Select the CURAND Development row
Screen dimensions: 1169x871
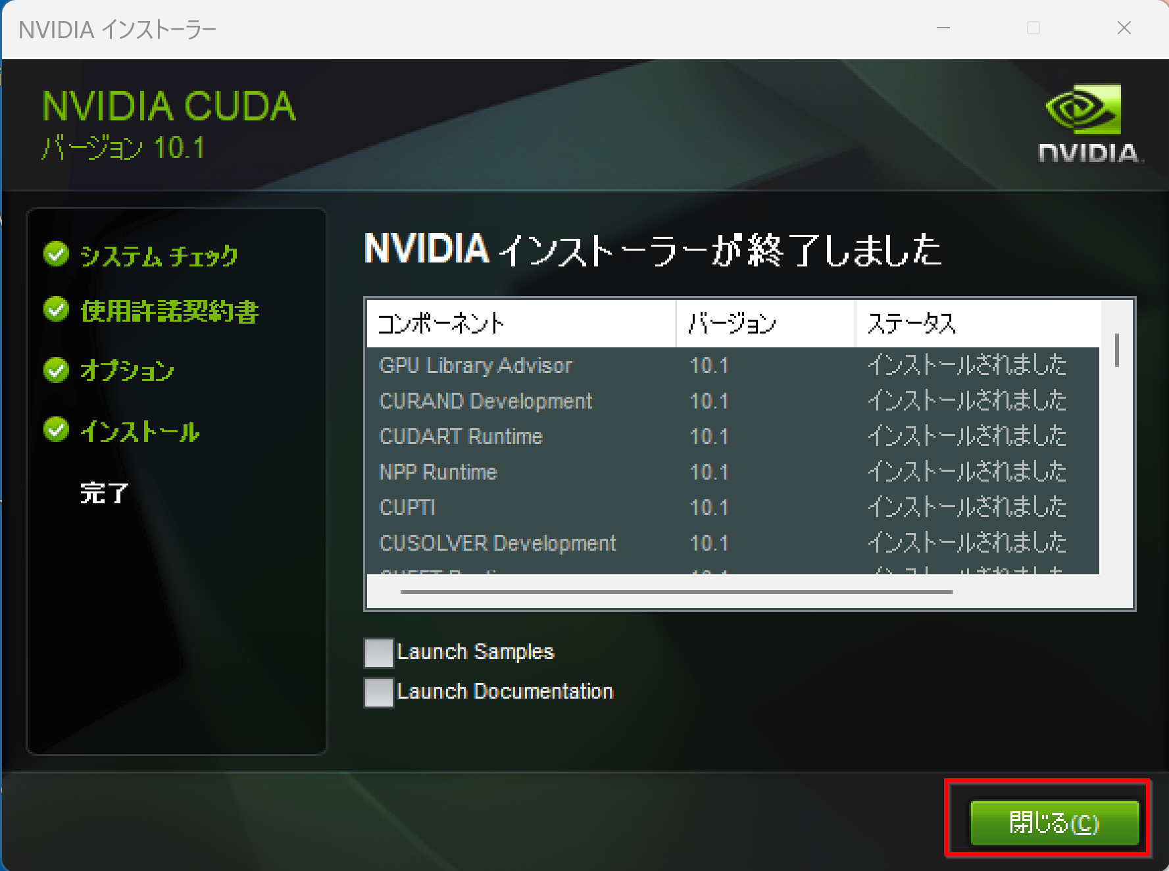(x=733, y=401)
